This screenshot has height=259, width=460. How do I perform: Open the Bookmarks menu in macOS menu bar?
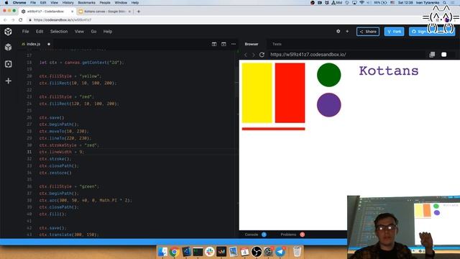click(x=86, y=3)
